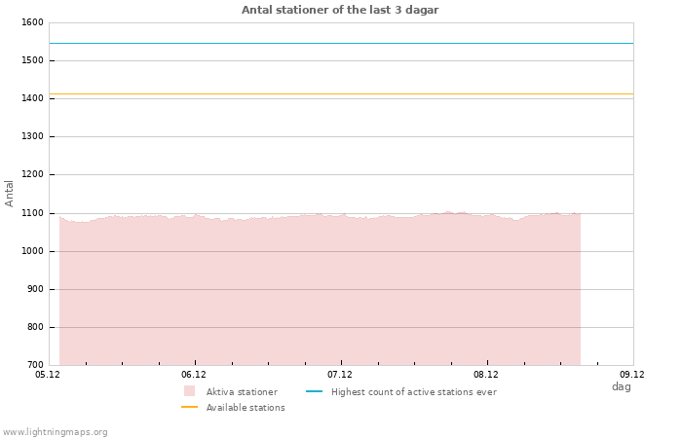Click the 07.12 date tick label
Viewport: 682px width, 438px height.
(340, 374)
